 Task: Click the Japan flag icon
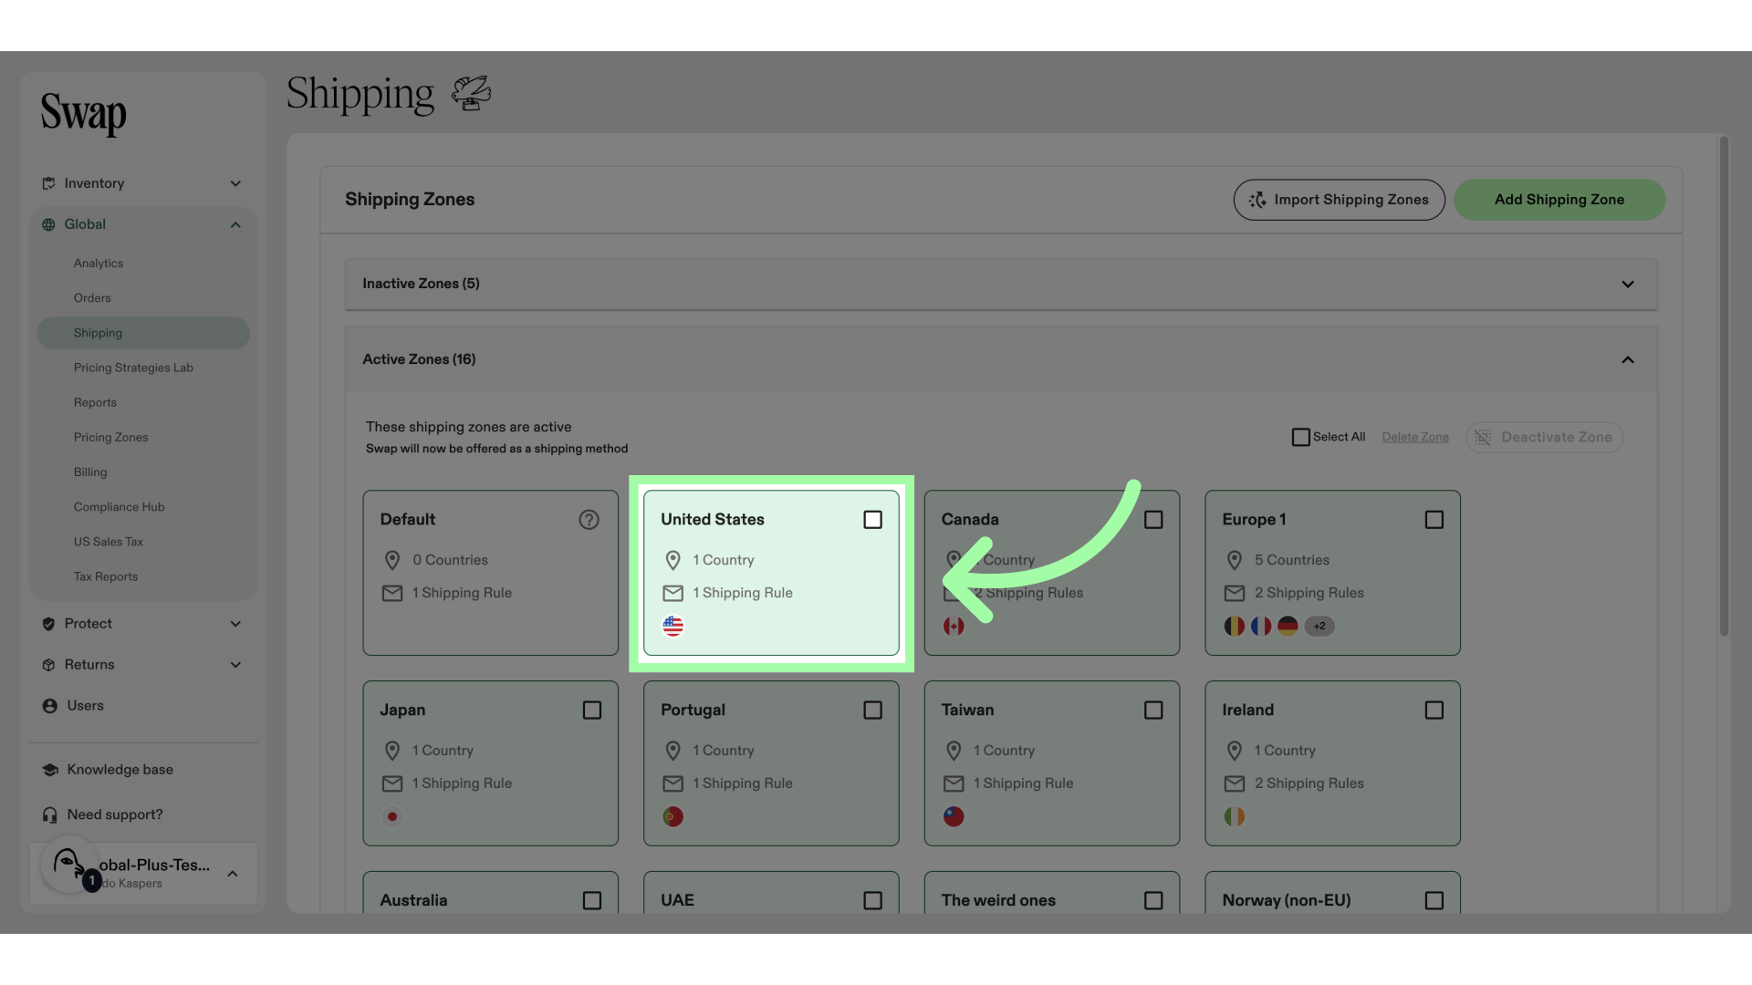click(x=392, y=816)
